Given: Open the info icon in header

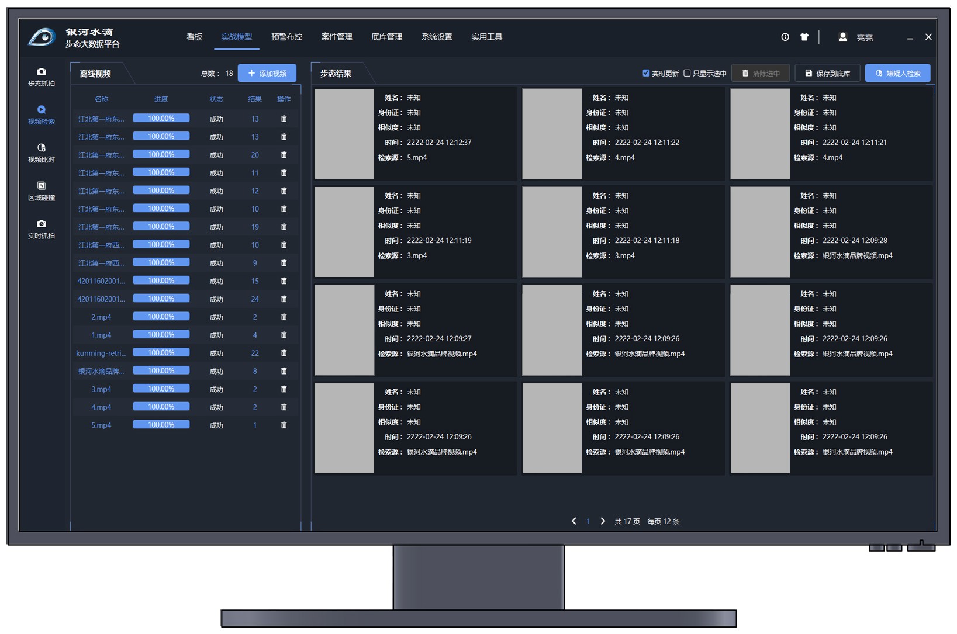Looking at the screenshot, I should click(785, 37).
